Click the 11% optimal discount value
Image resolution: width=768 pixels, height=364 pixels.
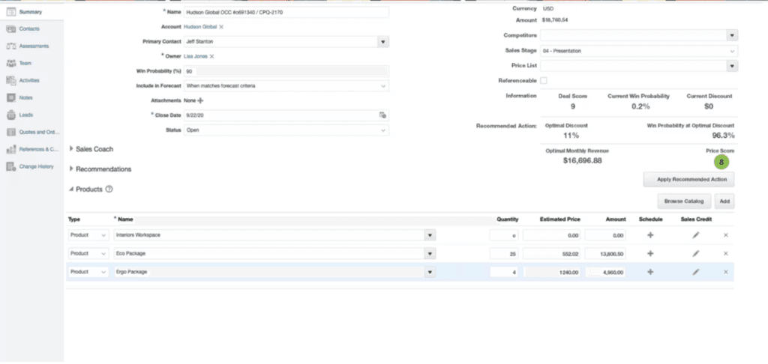571,136
